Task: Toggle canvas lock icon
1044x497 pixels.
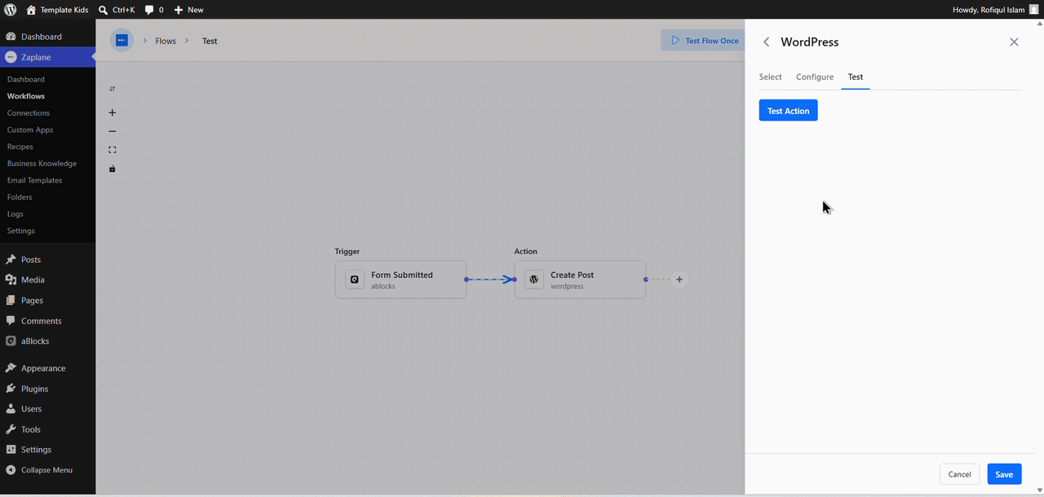Action: coord(113,169)
